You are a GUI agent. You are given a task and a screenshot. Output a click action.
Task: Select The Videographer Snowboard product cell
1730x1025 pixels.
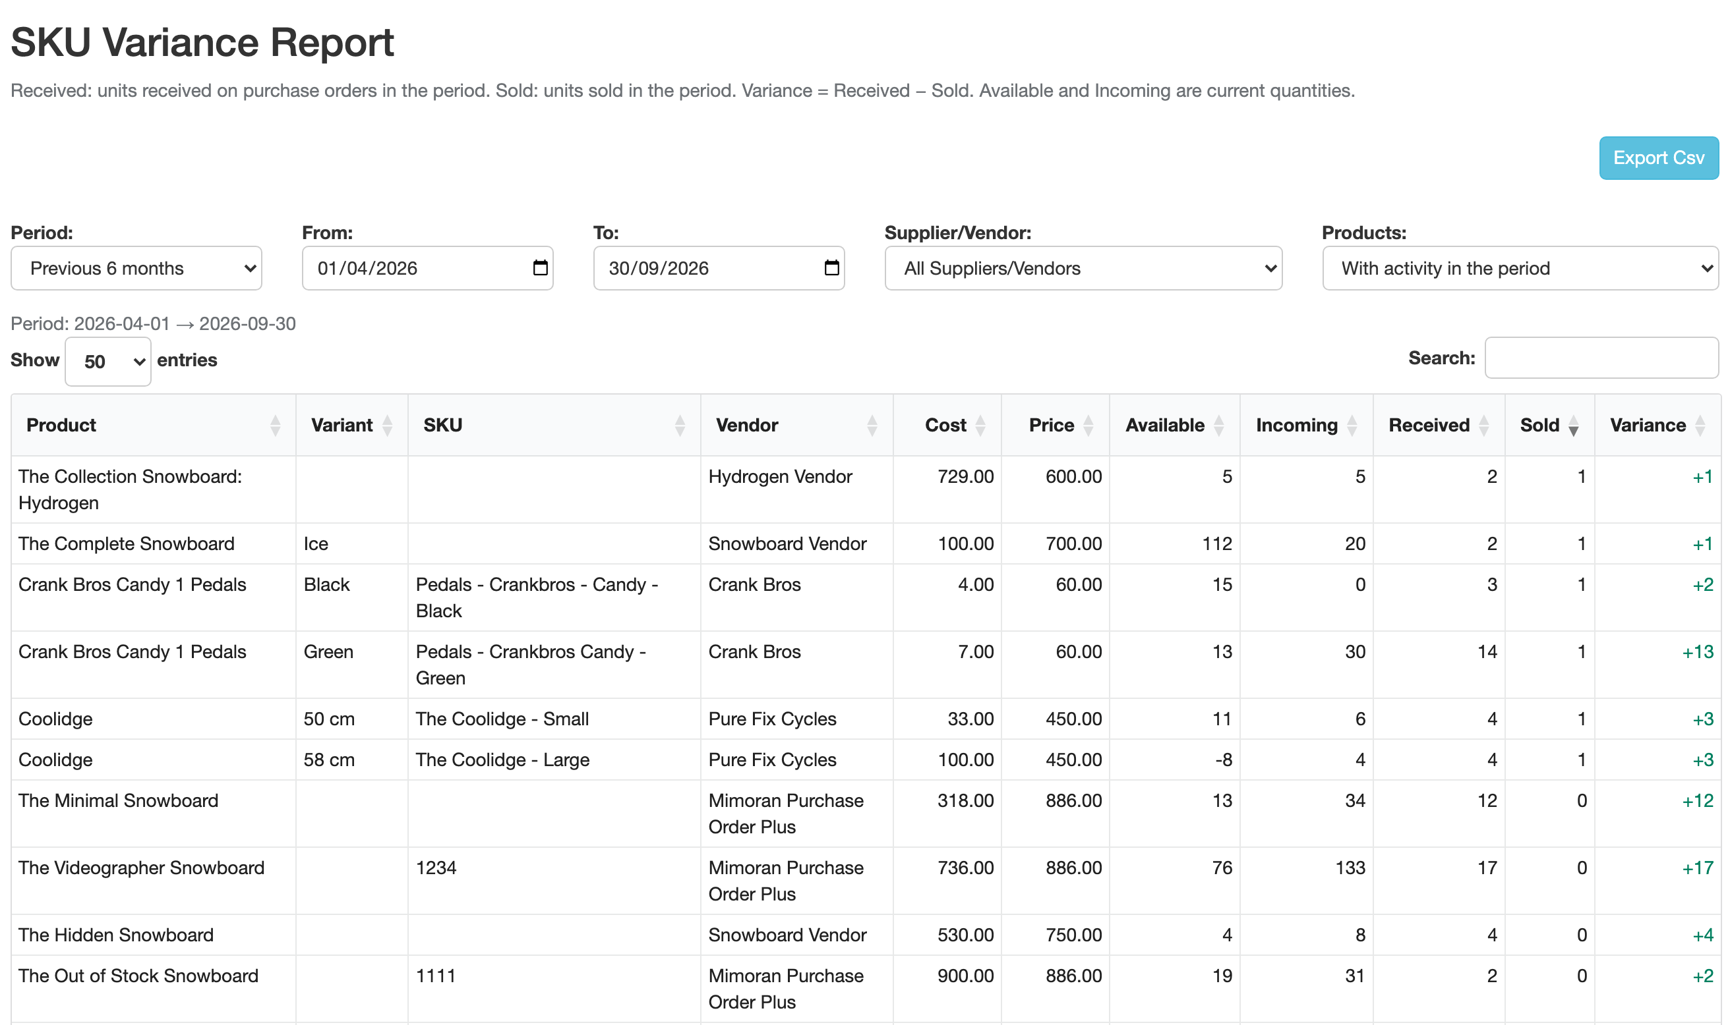pos(154,881)
